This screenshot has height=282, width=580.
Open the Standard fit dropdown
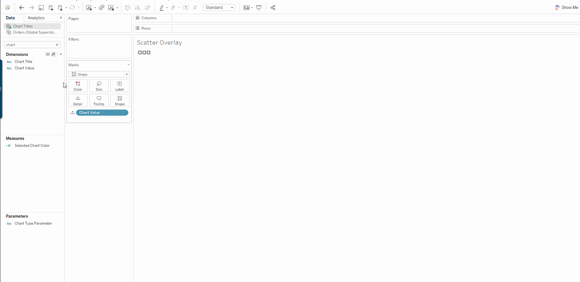[x=219, y=8]
